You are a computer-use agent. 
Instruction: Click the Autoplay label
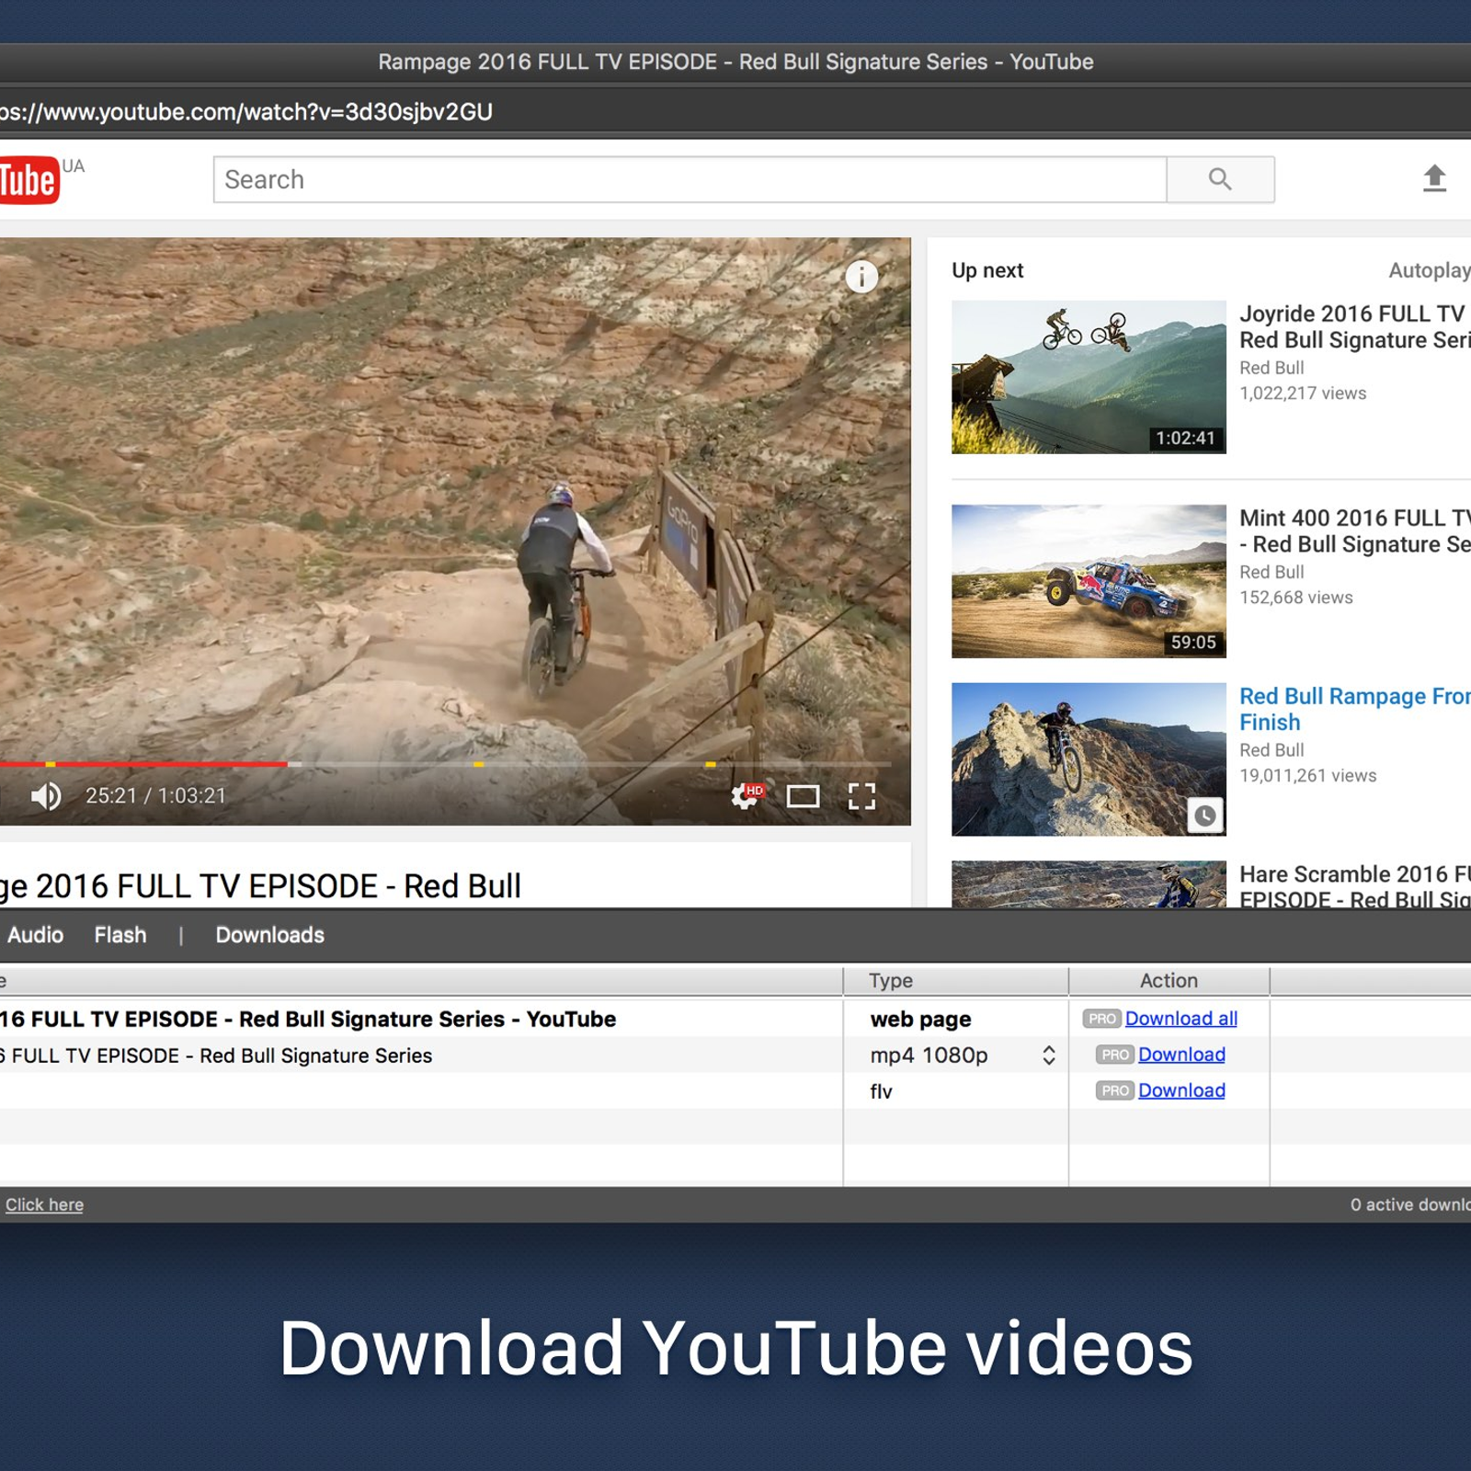[1430, 270]
